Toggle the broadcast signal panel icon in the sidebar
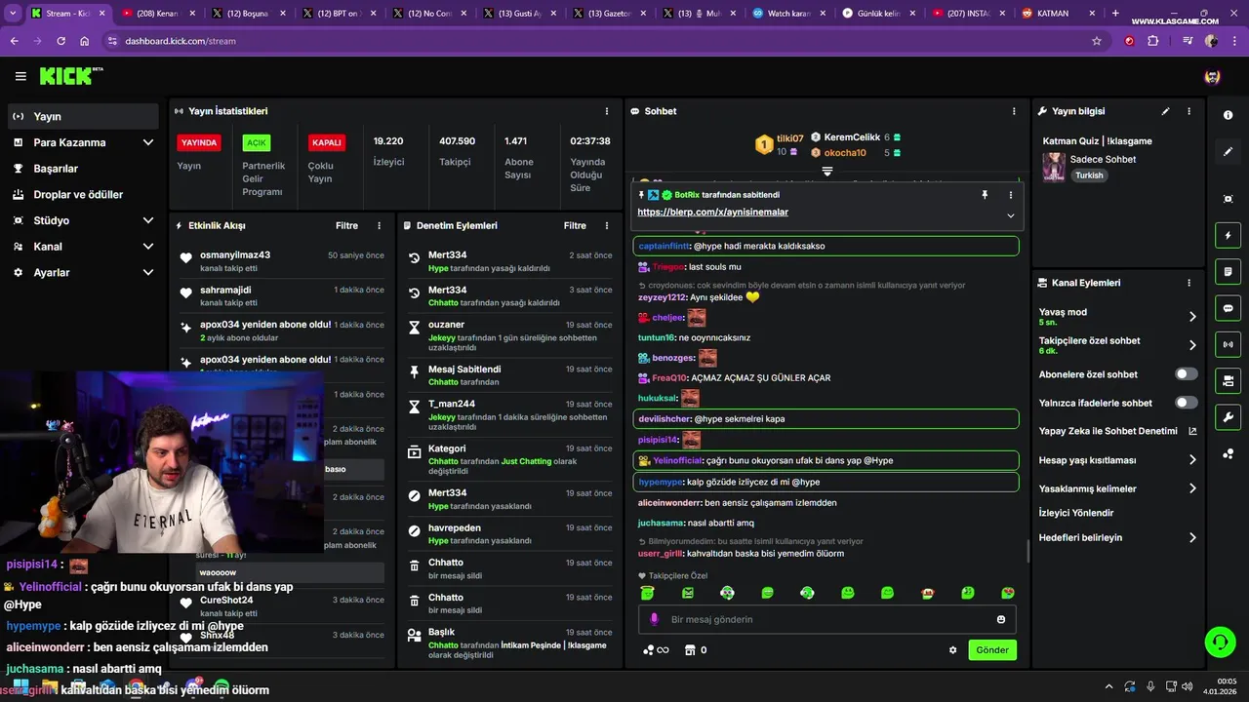Image resolution: width=1249 pixels, height=702 pixels. pyautogui.click(x=1228, y=344)
